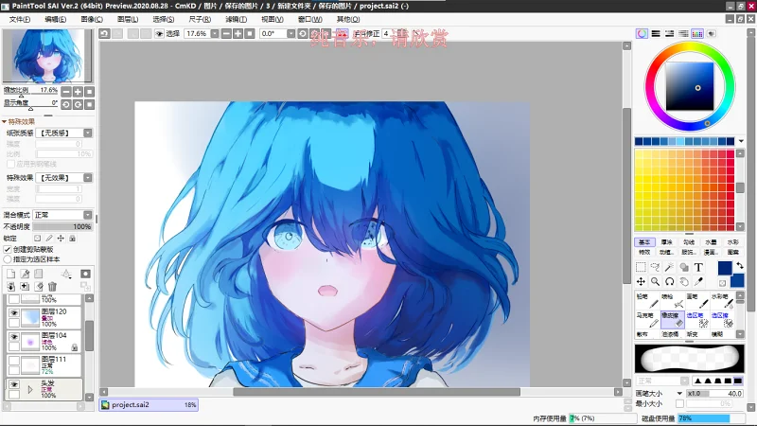Select the eyedropper color picker tool

(698, 281)
